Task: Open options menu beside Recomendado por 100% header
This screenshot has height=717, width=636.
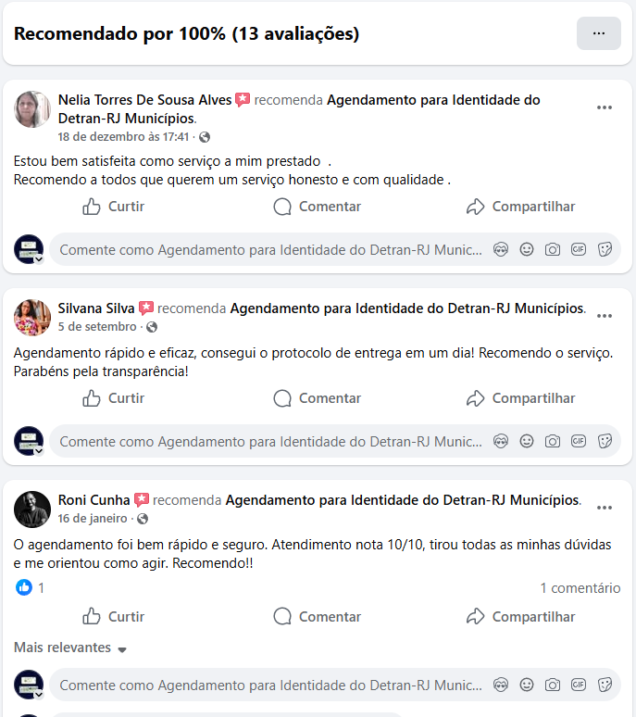Action: coord(599,33)
